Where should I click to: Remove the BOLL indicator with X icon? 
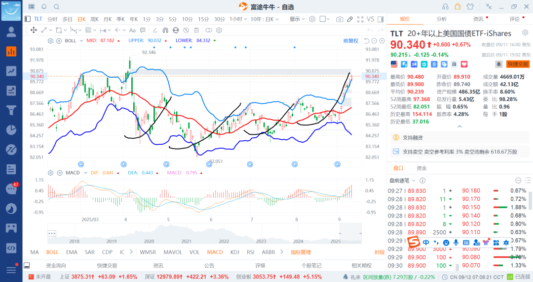coord(59,41)
